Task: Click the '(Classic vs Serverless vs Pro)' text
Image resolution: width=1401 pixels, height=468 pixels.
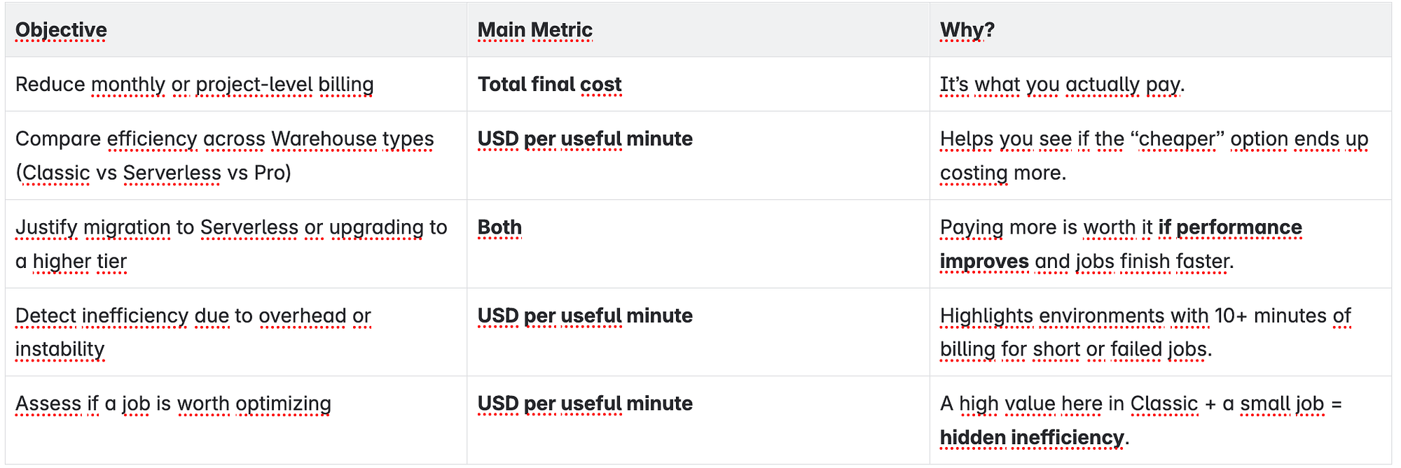Action: [153, 173]
